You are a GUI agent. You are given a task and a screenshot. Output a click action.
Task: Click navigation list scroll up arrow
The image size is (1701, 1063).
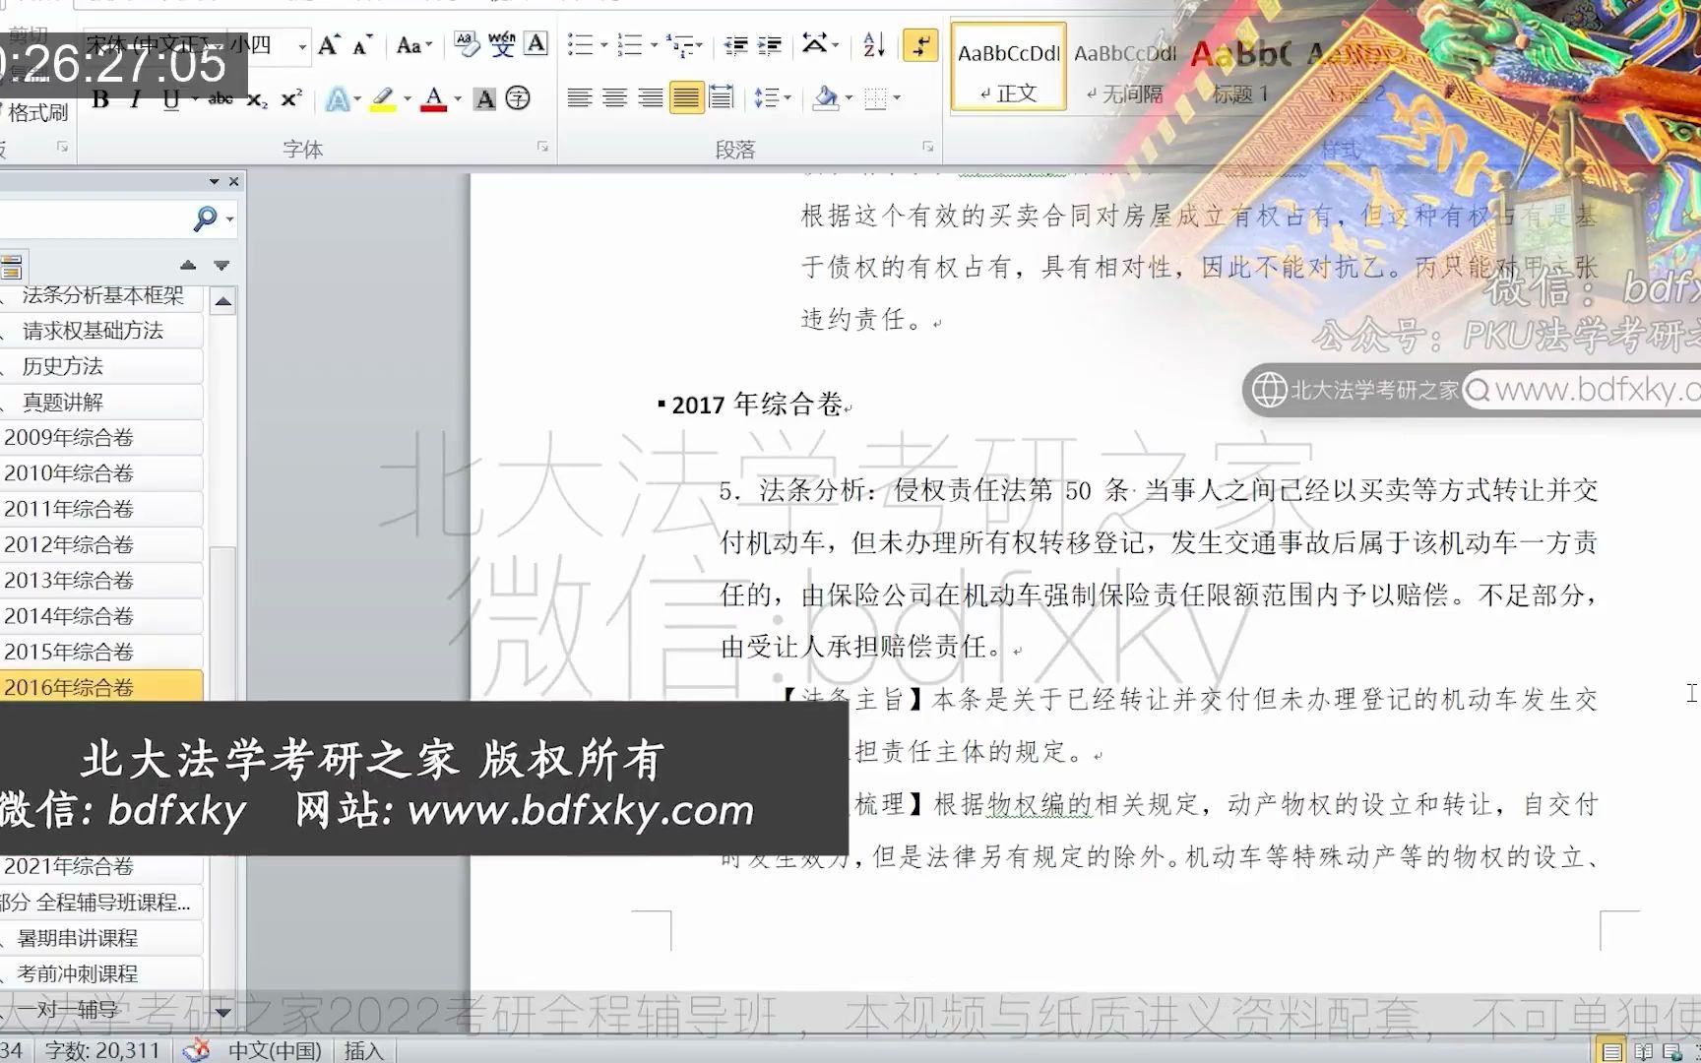coord(223,301)
